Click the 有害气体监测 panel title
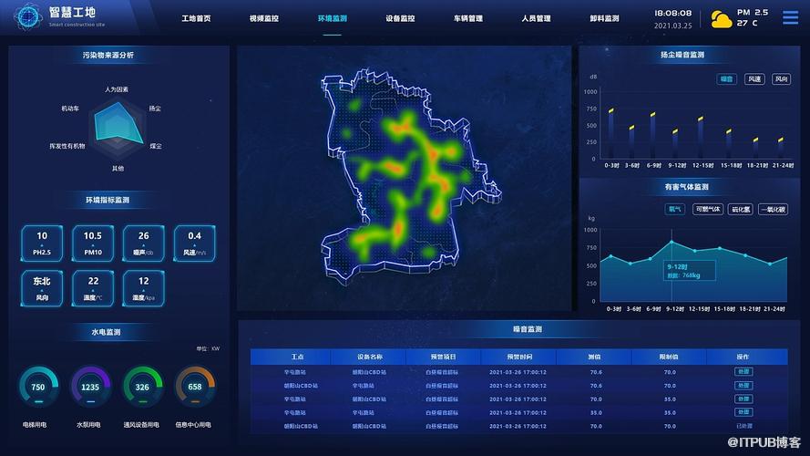 click(x=686, y=187)
